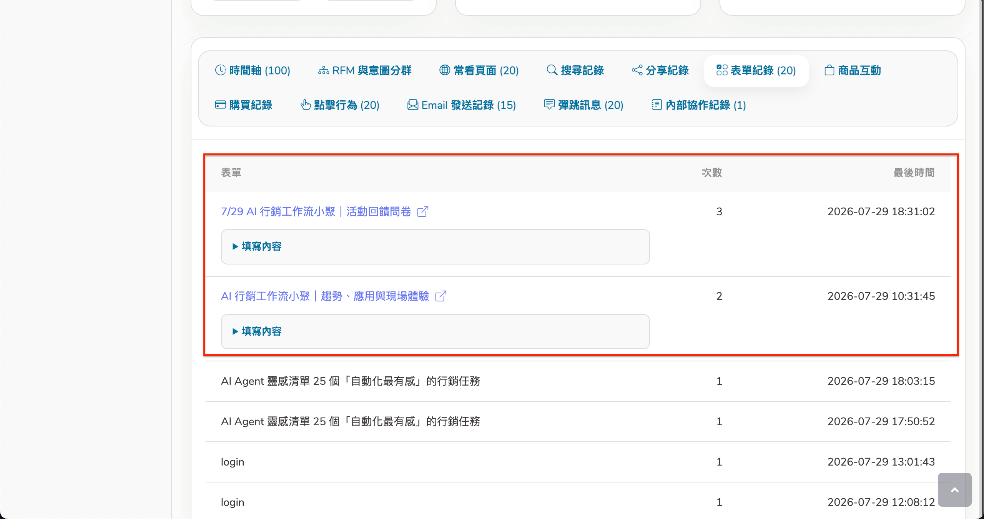The width and height of the screenshot is (984, 519).
Task: Select the AI Agent 靈感清單 row dated 18:03:15
Action: (578, 381)
